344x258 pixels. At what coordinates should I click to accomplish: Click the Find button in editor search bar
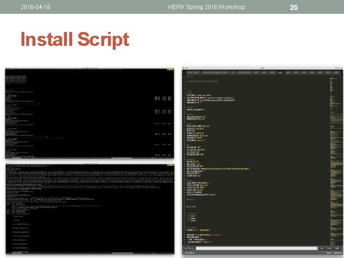[x=322, y=248]
